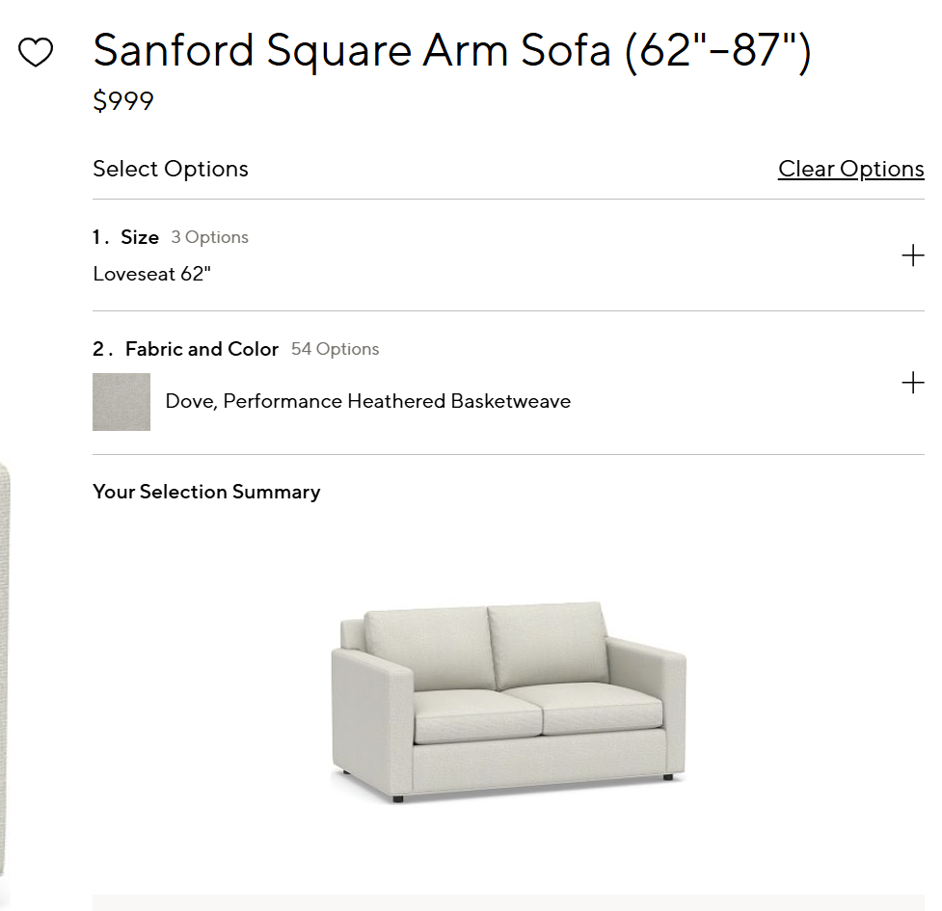Click the step number 1 label
Image resolution: width=942 pixels, height=911 pixels.
(99, 237)
